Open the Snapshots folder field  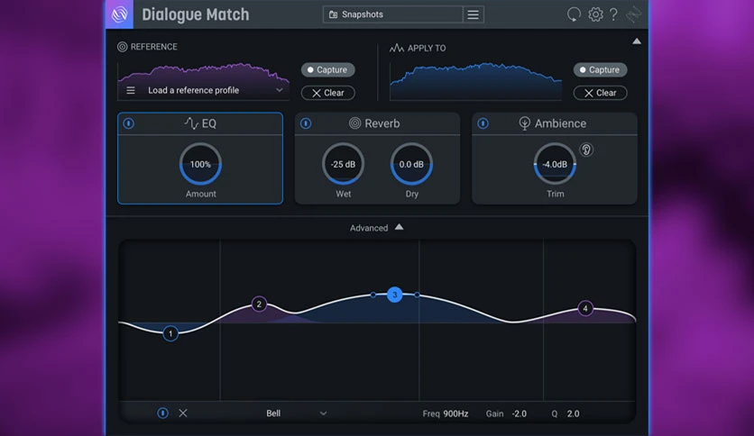click(392, 14)
